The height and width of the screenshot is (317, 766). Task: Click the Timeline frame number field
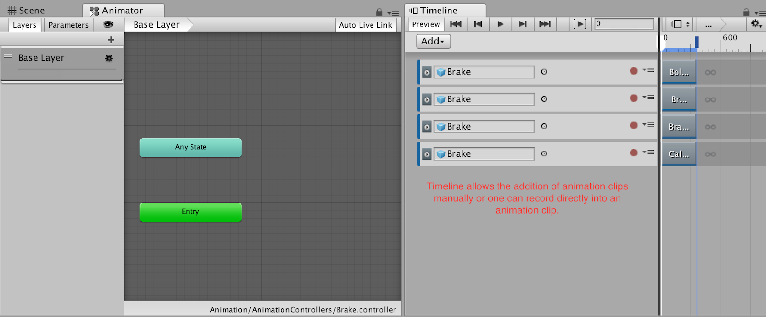(x=624, y=24)
